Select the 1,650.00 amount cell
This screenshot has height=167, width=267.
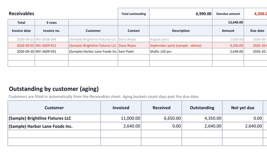(228, 39)
